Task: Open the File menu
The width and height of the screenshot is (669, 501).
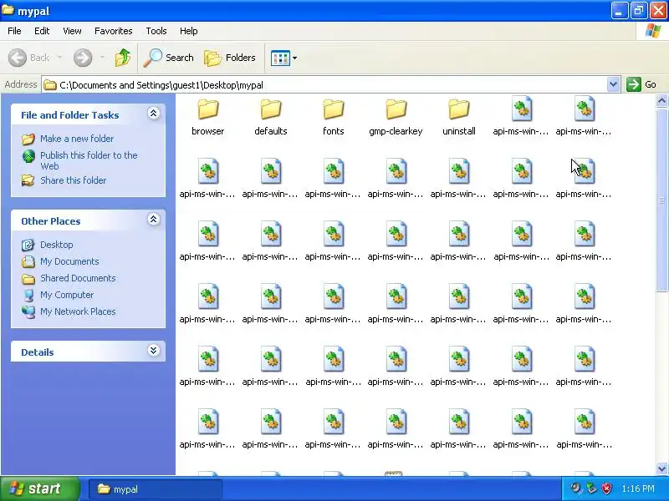Action: (x=14, y=31)
